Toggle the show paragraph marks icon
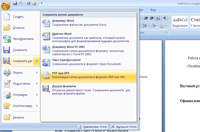 coord(165,18)
